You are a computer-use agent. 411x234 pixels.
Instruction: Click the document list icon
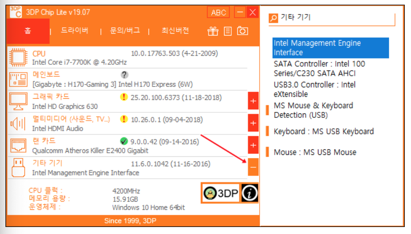[228, 31]
